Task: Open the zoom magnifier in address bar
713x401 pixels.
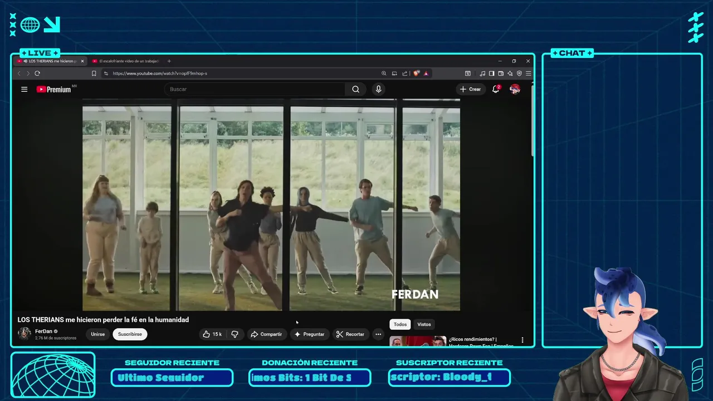Action: pyautogui.click(x=384, y=73)
